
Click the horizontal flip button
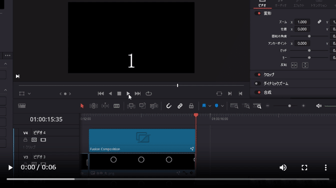coord(294,65)
